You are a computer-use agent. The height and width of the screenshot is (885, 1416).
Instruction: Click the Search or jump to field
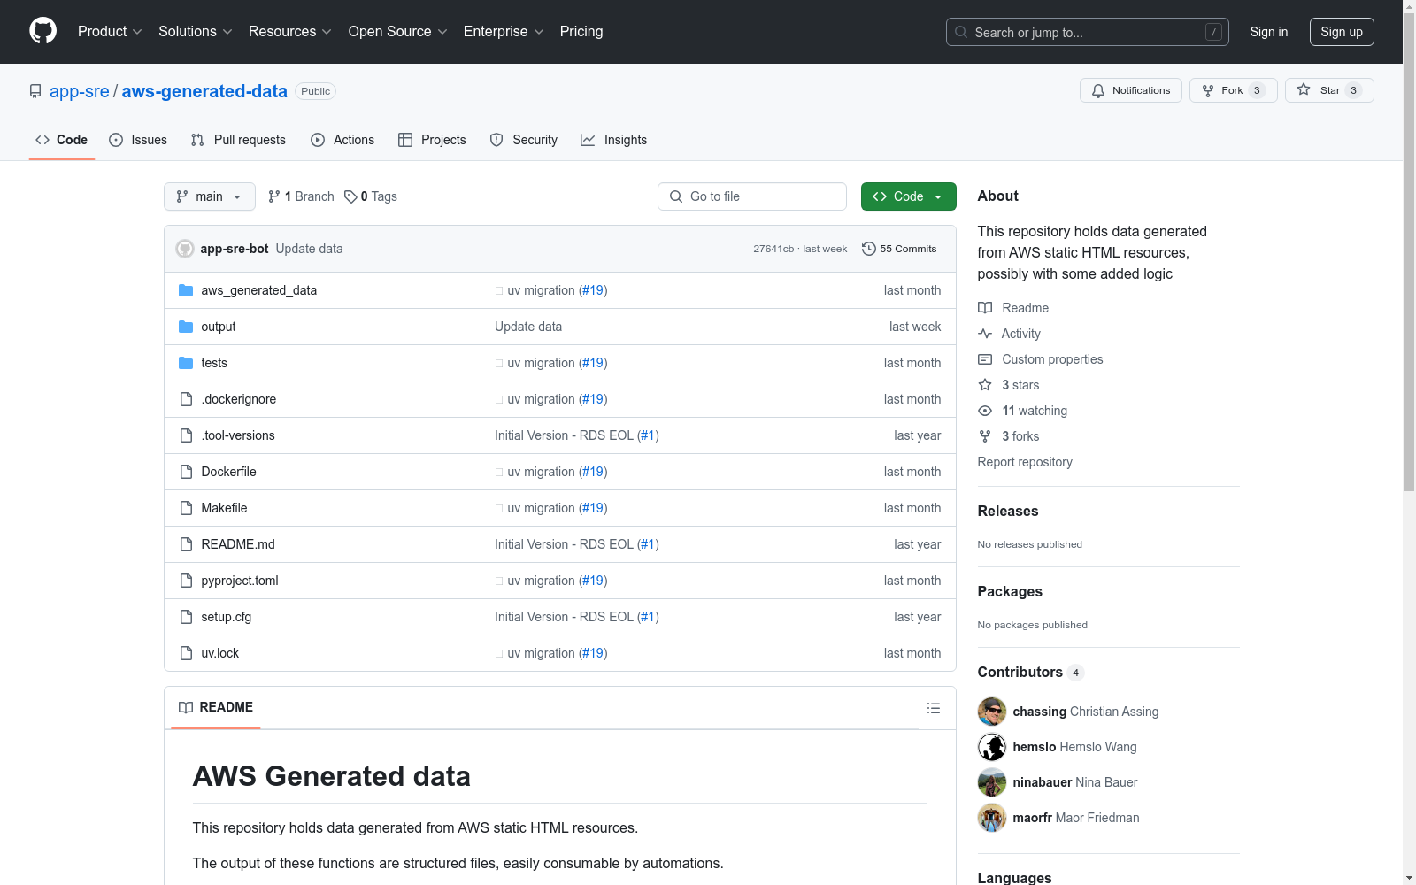coord(1088,32)
